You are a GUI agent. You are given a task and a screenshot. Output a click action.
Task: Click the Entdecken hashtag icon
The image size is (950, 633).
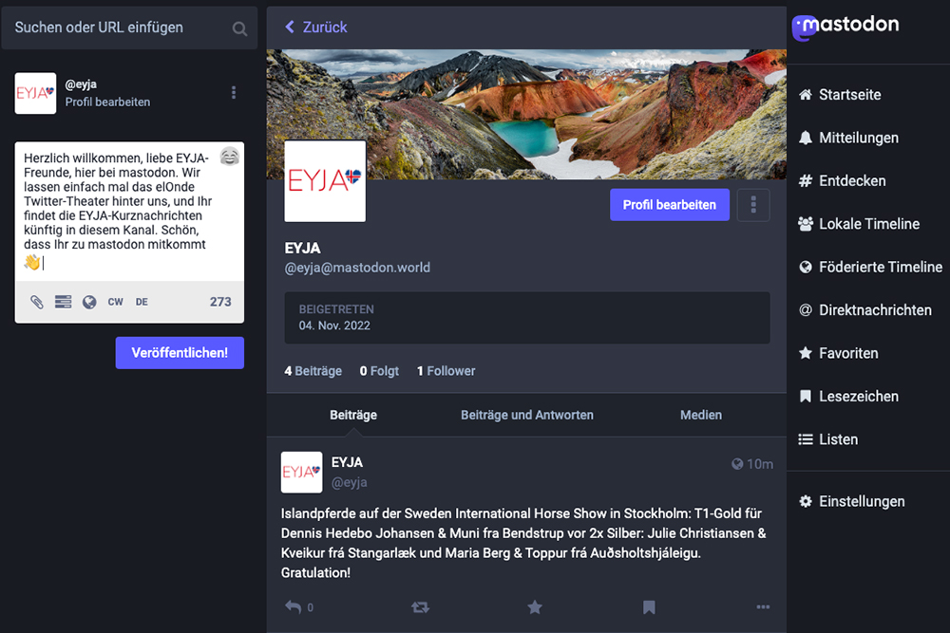pyautogui.click(x=806, y=180)
